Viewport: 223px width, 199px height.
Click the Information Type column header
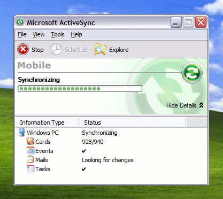[47, 123]
